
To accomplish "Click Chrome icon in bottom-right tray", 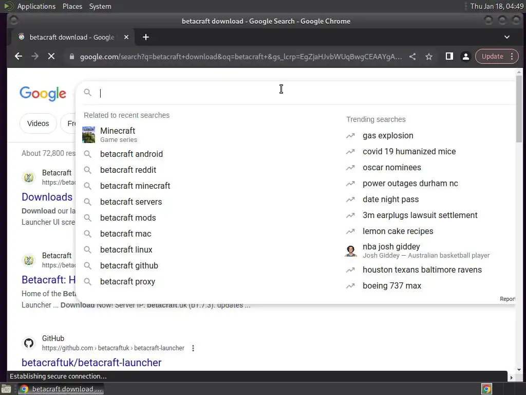I will [486, 389].
